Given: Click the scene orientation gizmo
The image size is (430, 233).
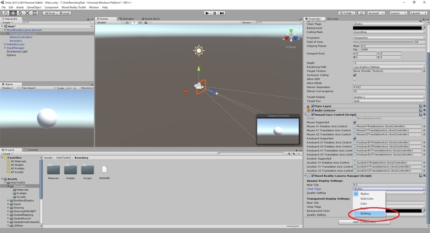Looking at the screenshot, I should (291, 36).
